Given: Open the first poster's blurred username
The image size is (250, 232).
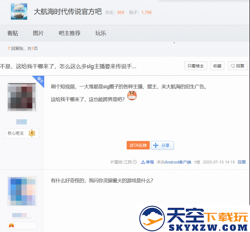Looking at the screenshot, I should coord(22,122).
